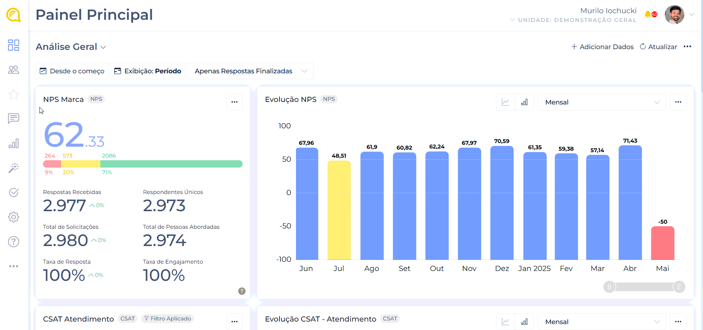Click the magic wand sidebar icon
The image size is (703, 330).
pos(14,168)
